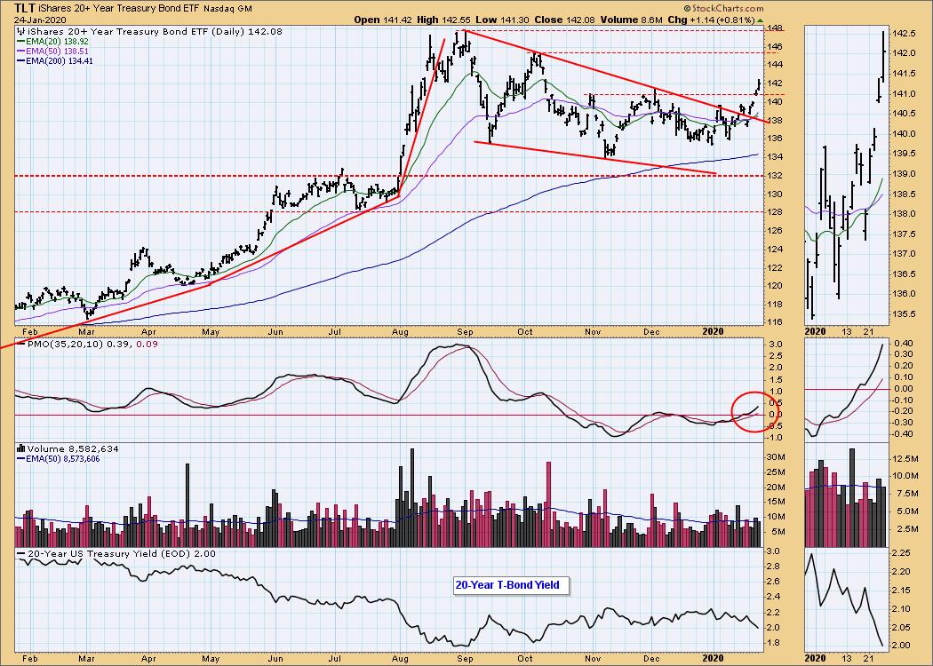
Task: Click the 12.5M label on the zoom volume panel
Action: [905, 458]
